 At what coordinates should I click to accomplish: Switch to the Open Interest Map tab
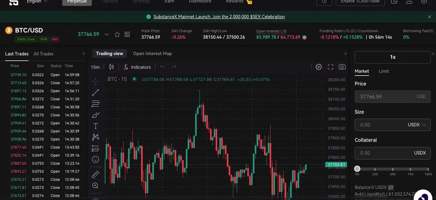(x=152, y=54)
